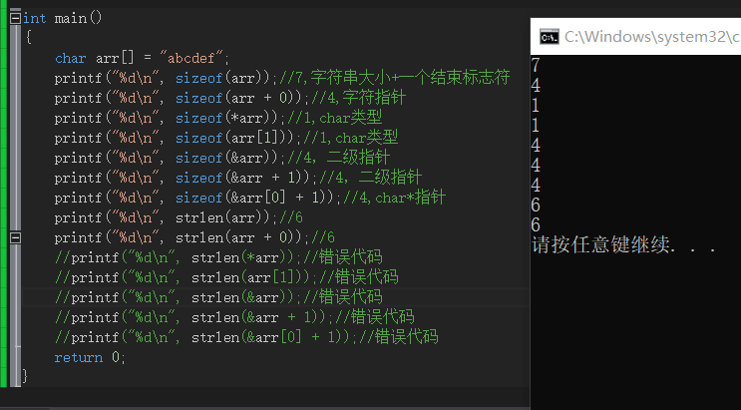Click the console title C:\Windows\system32

pyautogui.click(x=652, y=37)
